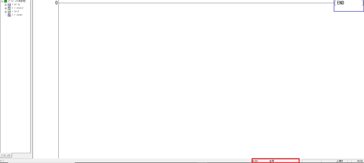The image size is (364, 163).
Task: Select the パラメータ label in tree
Action: click(x=15, y=12)
